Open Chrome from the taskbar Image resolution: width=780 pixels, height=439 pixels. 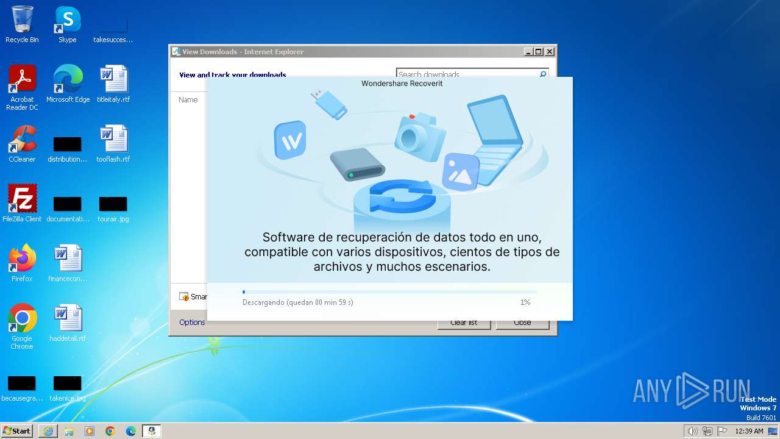(x=110, y=431)
